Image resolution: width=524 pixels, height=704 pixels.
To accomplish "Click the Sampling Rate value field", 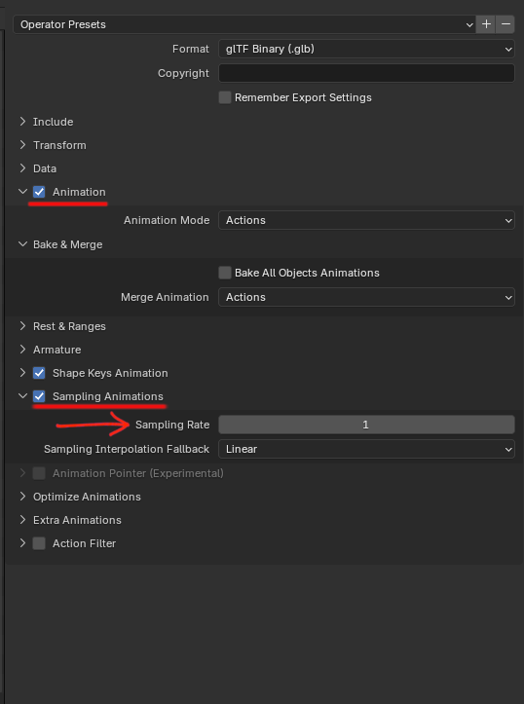I will tap(366, 425).
